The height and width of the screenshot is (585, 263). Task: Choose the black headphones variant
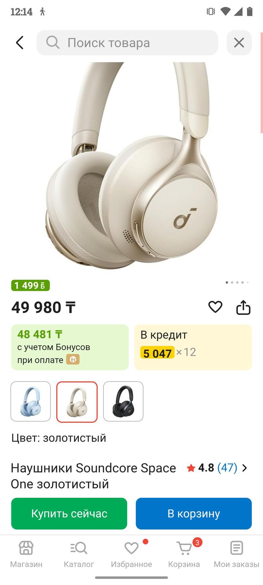(123, 401)
